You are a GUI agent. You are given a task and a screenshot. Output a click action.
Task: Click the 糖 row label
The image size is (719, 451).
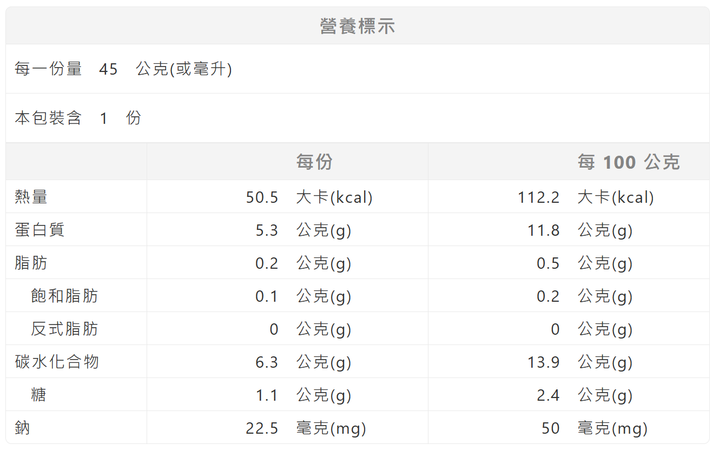tap(39, 394)
